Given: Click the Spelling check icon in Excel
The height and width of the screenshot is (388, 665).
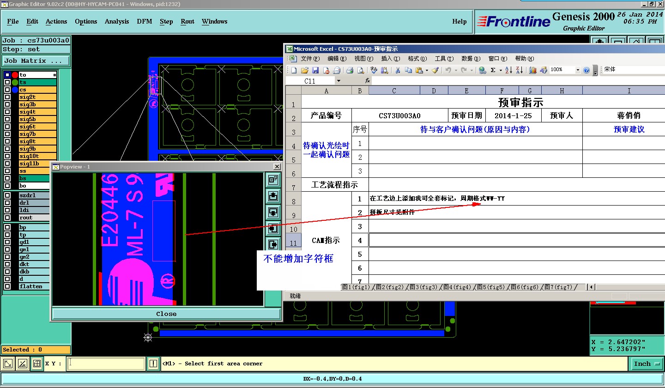Looking at the screenshot, I should 373,70.
